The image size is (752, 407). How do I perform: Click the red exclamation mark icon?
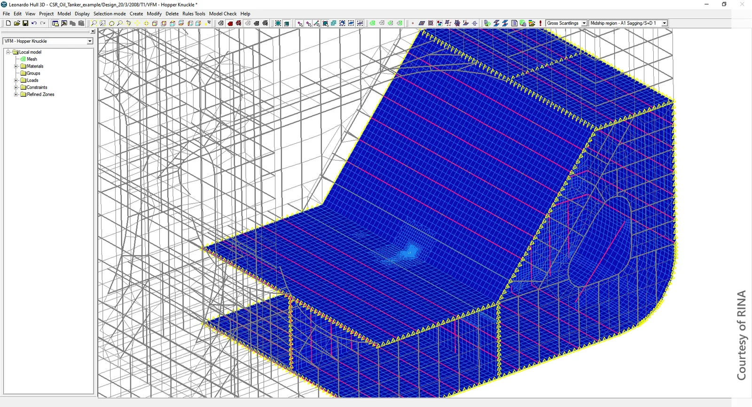click(540, 23)
